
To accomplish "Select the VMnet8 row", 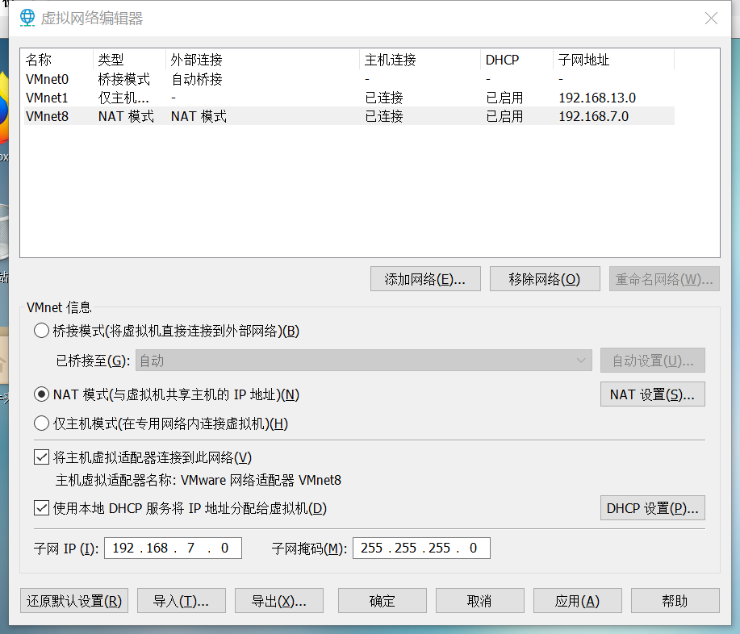I will (x=349, y=116).
